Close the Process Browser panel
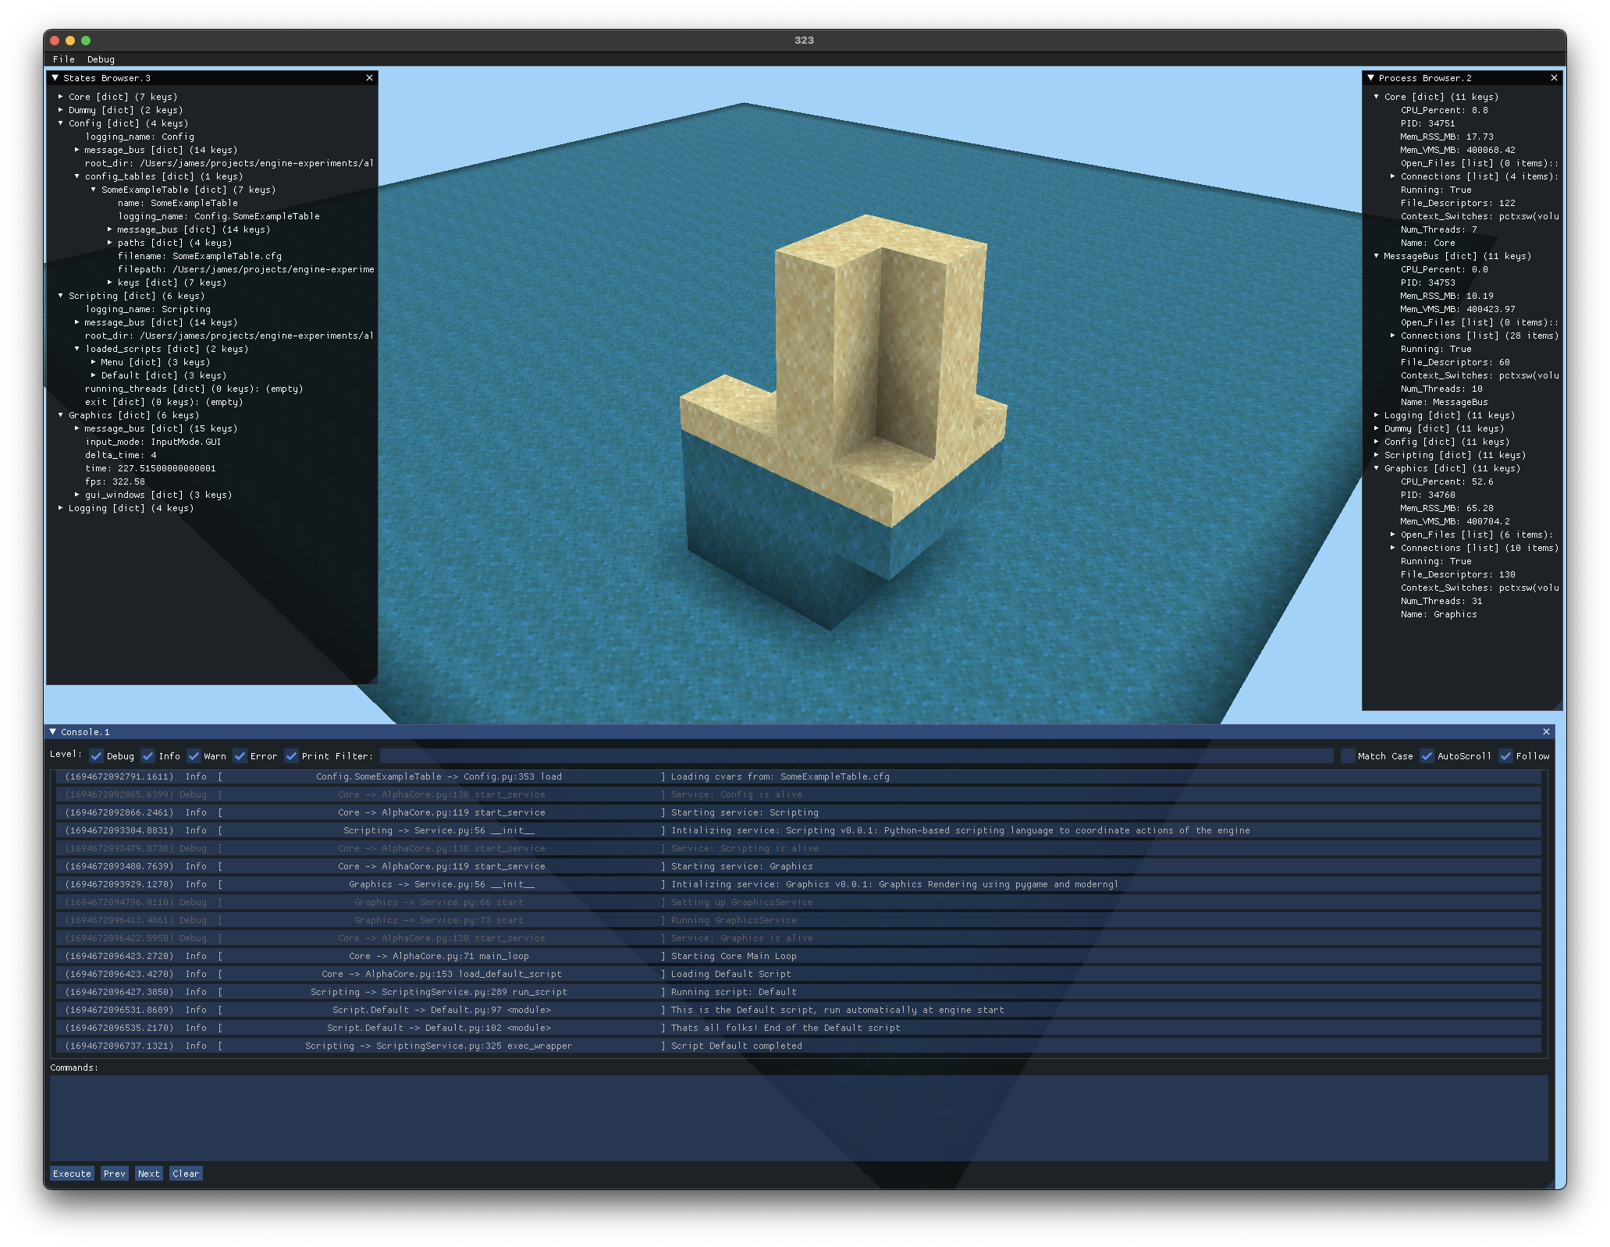This screenshot has height=1247, width=1610. pyautogui.click(x=1554, y=78)
